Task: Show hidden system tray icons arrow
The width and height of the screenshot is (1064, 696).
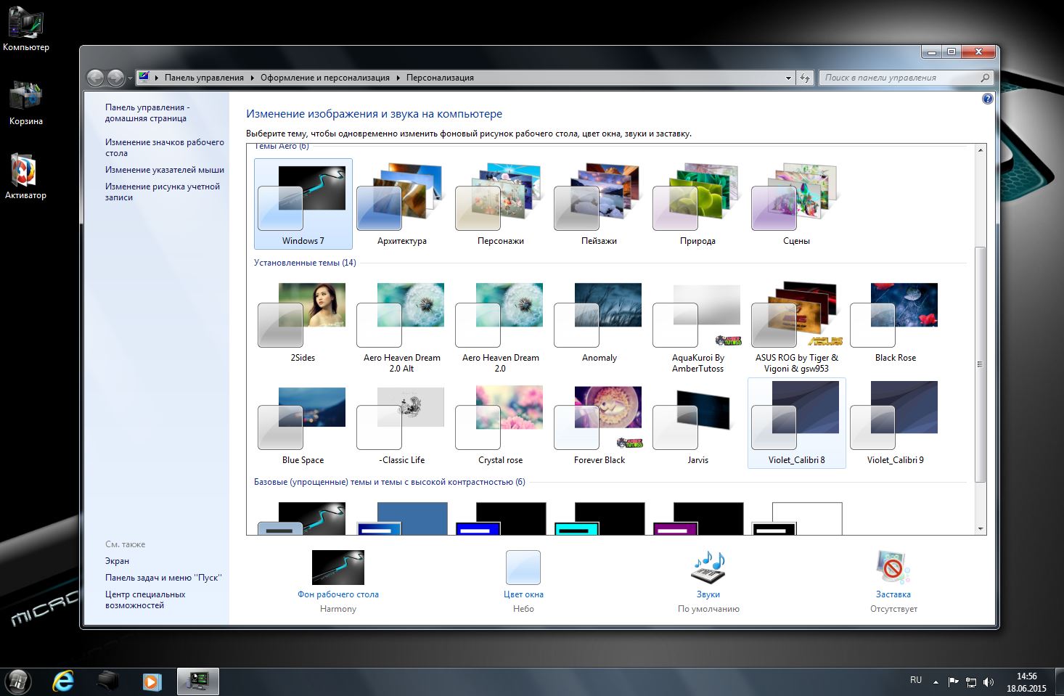Action: click(x=936, y=682)
